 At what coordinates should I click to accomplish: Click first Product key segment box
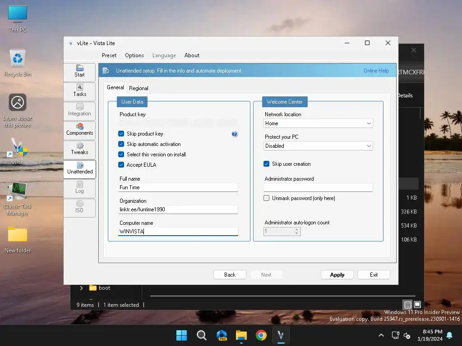(129, 123)
